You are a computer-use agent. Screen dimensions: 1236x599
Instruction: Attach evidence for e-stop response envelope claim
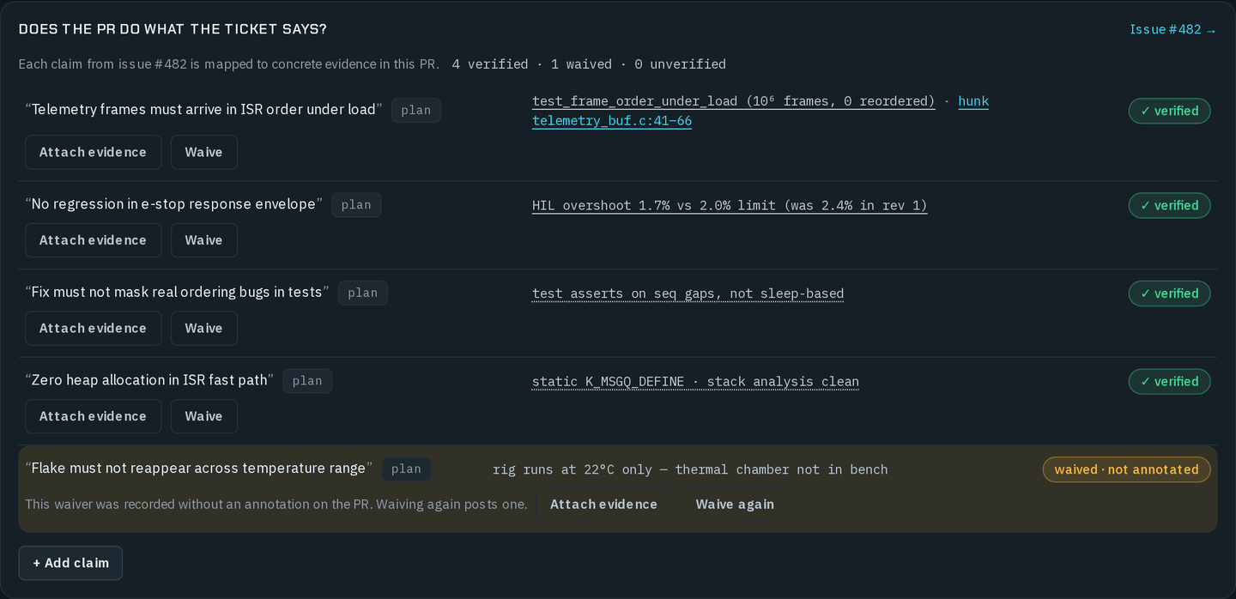tap(93, 240)
